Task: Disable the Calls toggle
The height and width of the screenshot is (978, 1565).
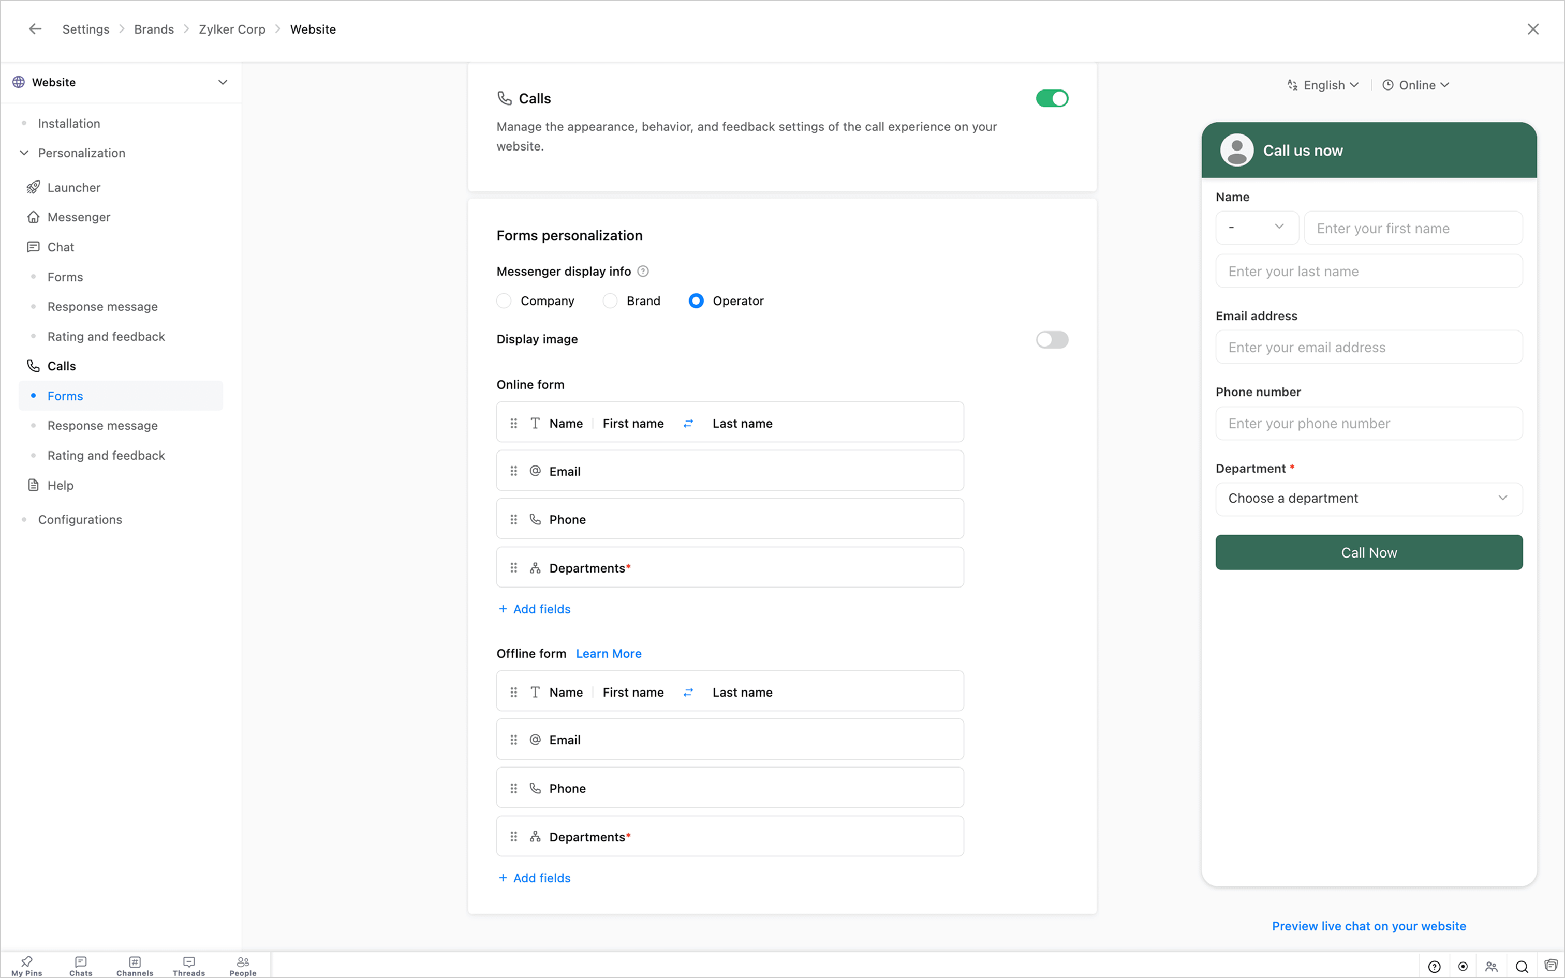Action: pyautogui.click(x=1051, y=98)
